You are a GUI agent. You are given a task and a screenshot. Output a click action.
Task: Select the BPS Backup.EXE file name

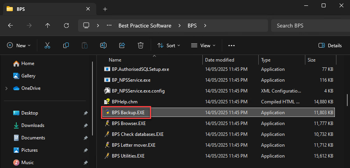(x=128, y=113)
